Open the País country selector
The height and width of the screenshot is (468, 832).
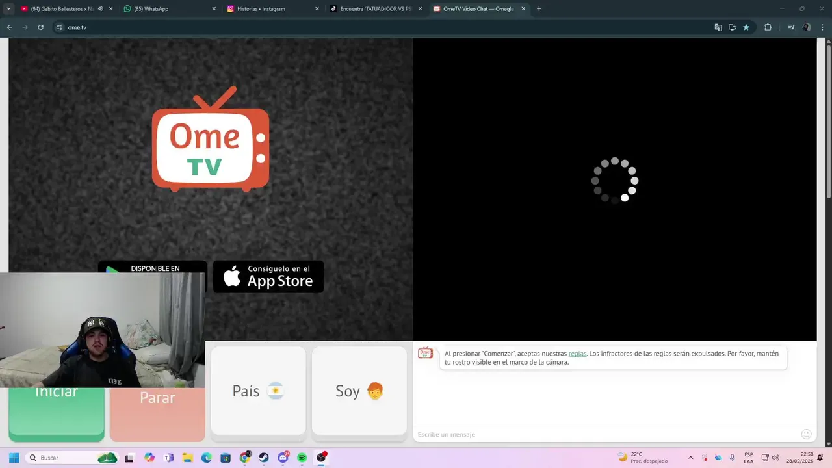(258, 391)
